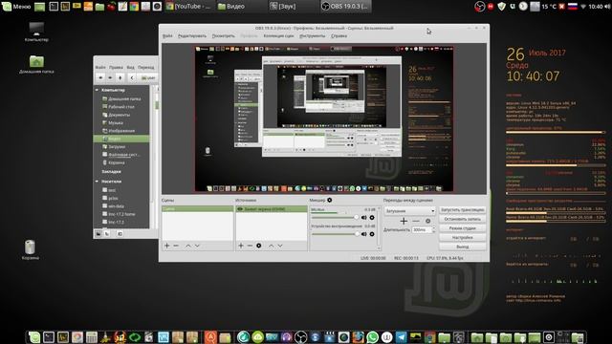Open keyboard layout Russian flag indicator

[573, 7]
